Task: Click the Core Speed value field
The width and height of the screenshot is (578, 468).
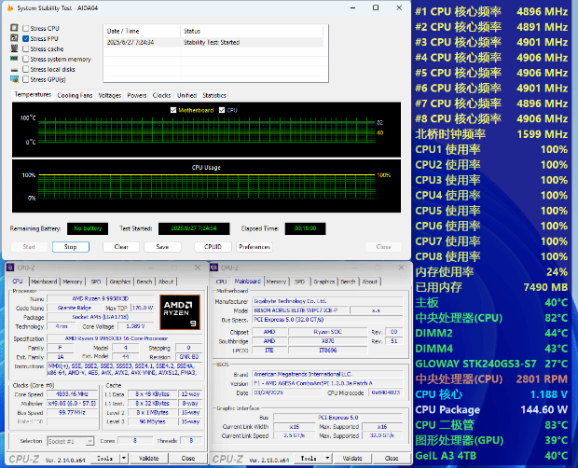Action: click(x=72, y=394)
